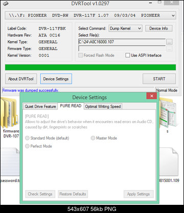Minimize the DVRTool window
Viewport: 184px width, 213px height.
tap(150, 3)
